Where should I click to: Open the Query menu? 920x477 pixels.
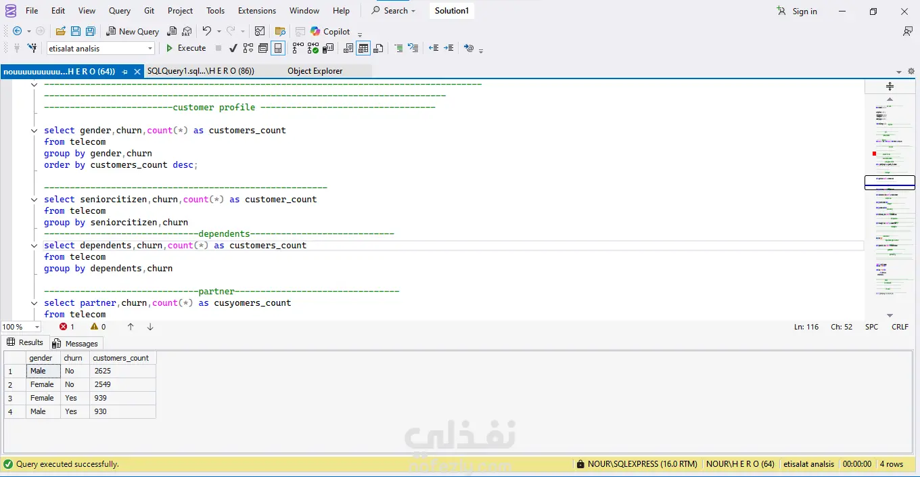(120, 11)
